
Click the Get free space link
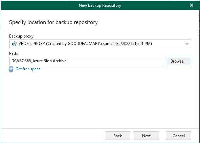pyautogui.click(x=28, y=69)
